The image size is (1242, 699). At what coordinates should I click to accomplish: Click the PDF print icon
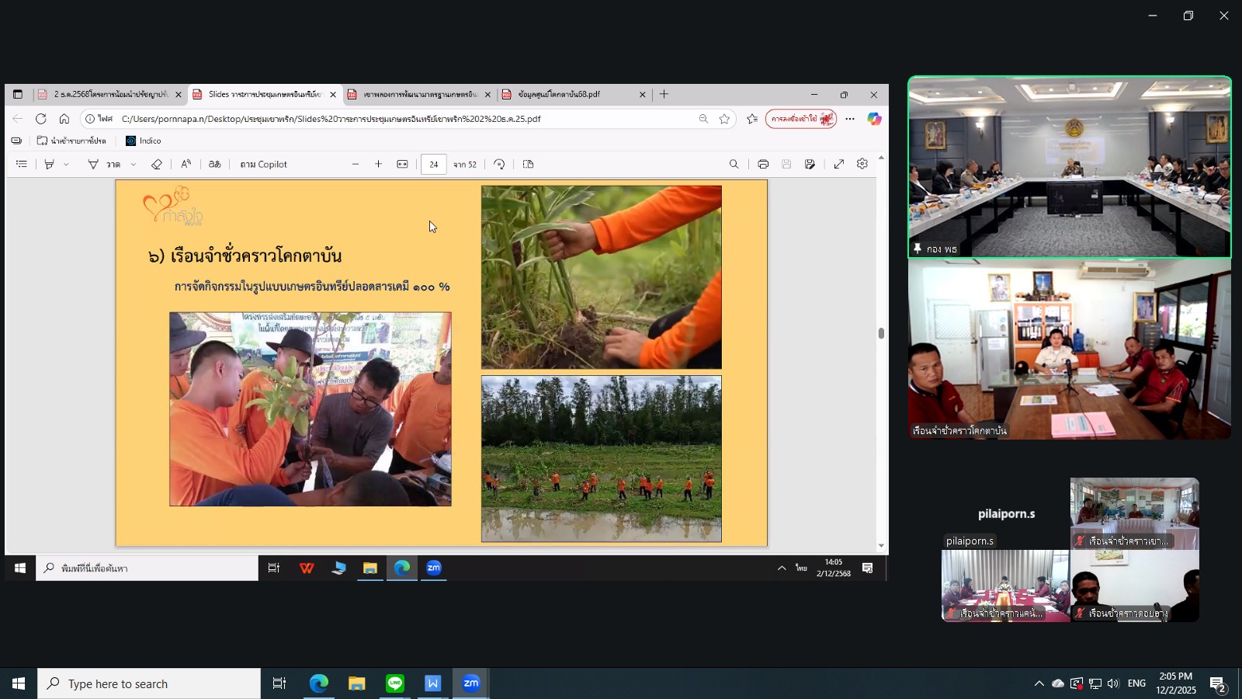[763, 165]
